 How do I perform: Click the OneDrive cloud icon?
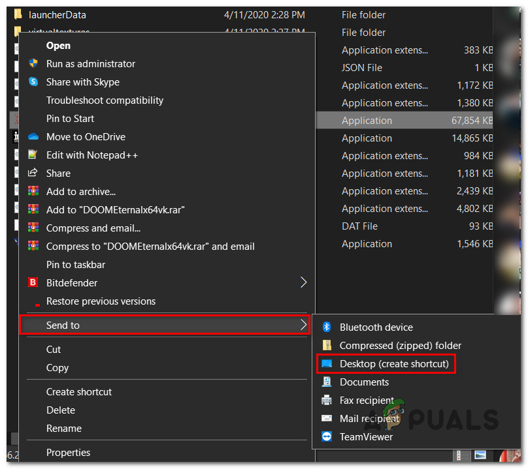tap(33, 137)
